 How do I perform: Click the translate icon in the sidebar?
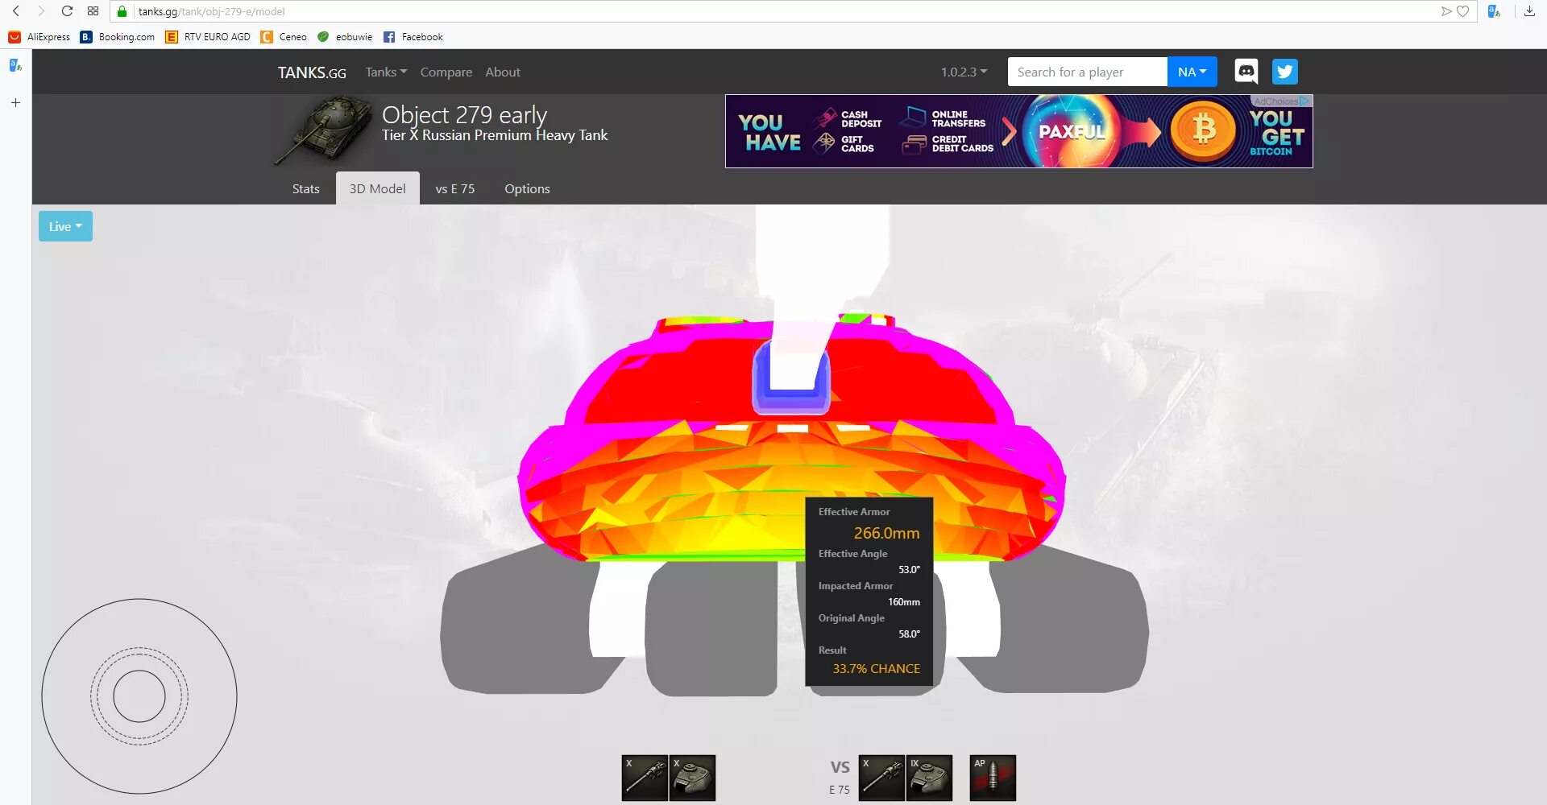click(15, 65)
